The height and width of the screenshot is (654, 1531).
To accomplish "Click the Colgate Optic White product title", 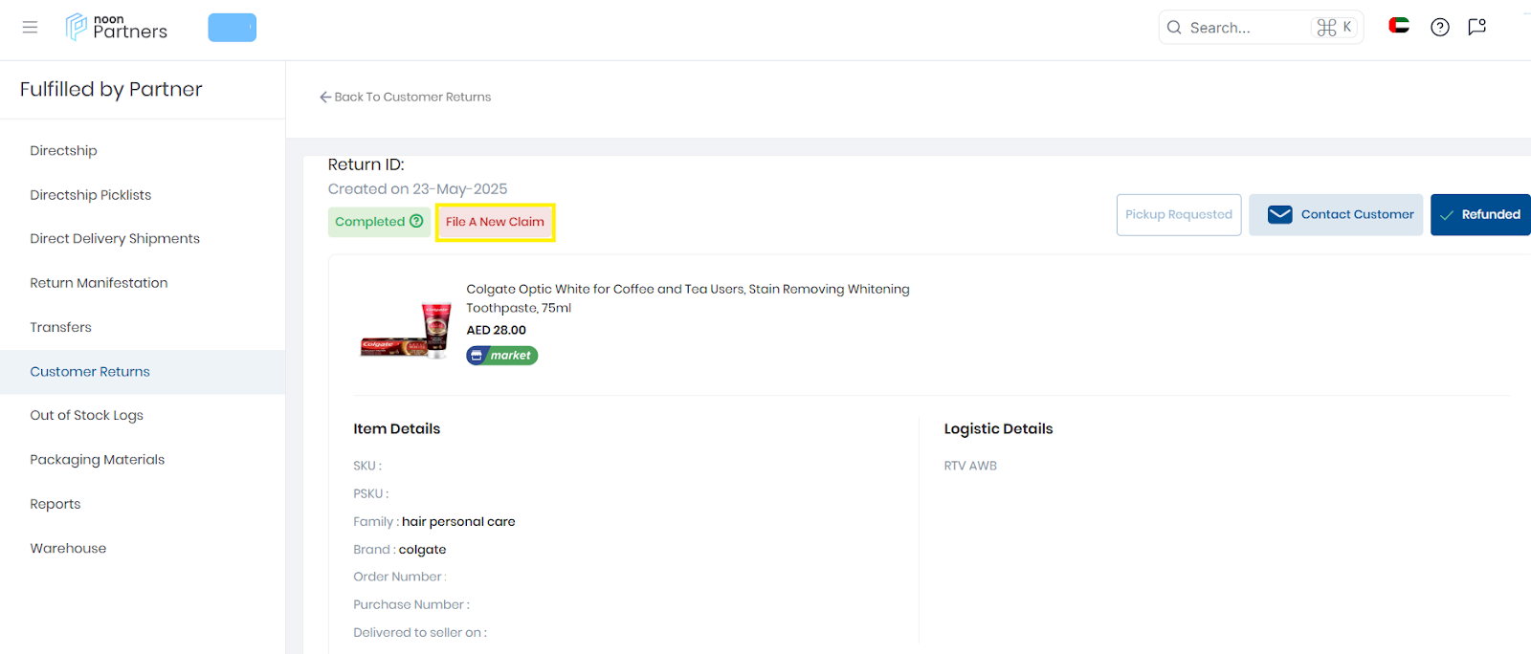I will click(688, 298).
